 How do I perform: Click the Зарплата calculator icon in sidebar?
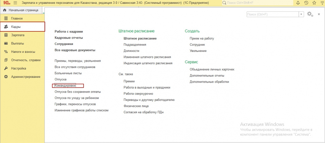[x=6, y=35]
